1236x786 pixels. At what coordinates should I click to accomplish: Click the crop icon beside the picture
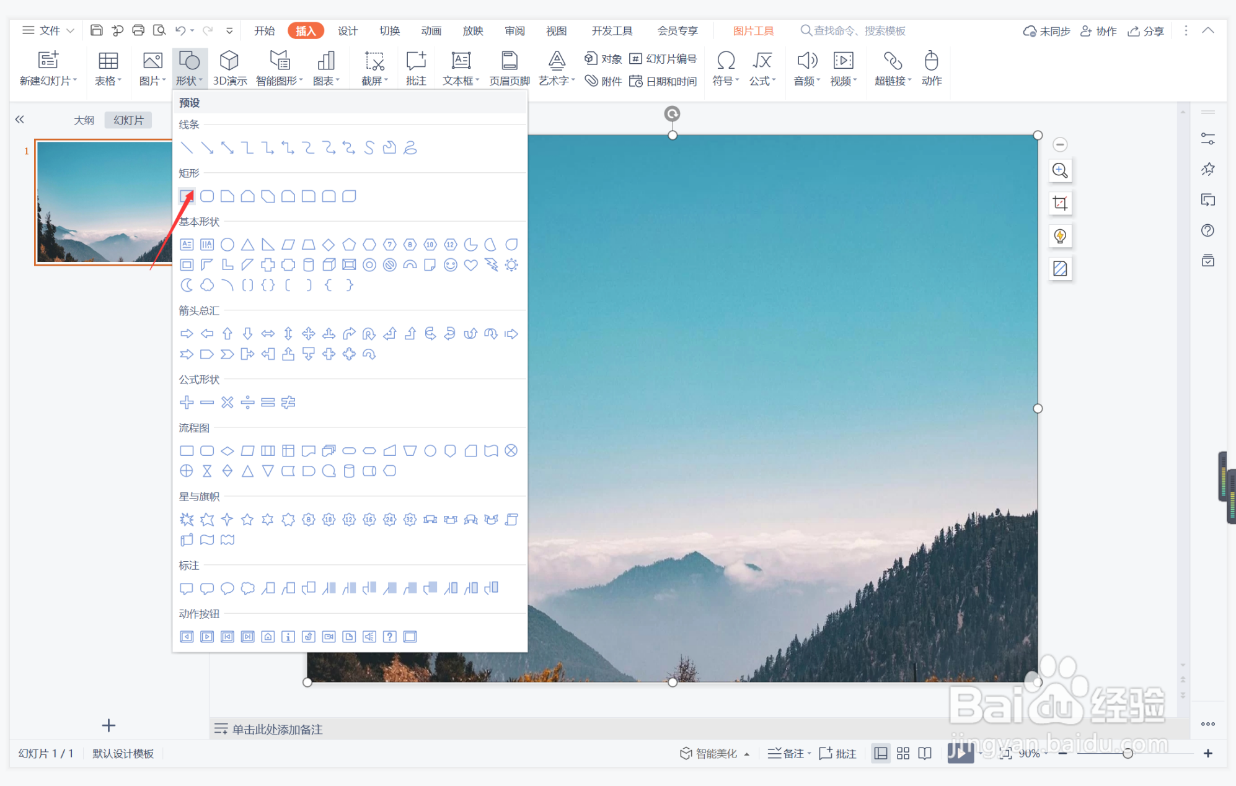1060,203
